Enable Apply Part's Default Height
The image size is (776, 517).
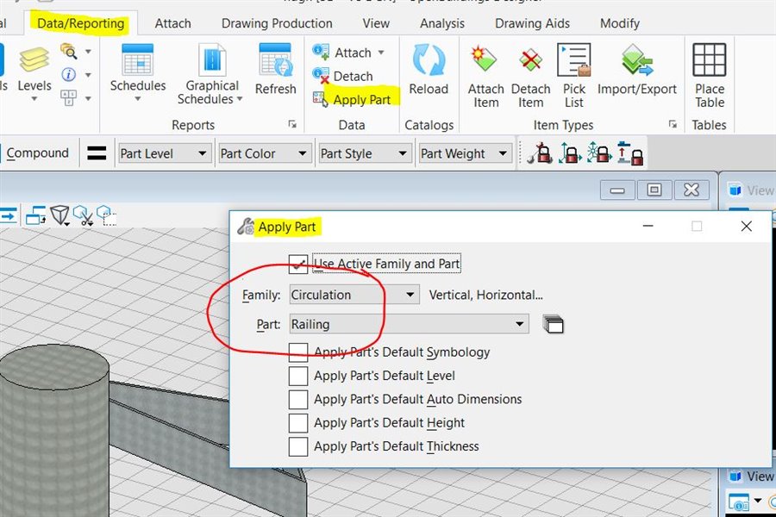pyautogui.click(x=298, y=423)
